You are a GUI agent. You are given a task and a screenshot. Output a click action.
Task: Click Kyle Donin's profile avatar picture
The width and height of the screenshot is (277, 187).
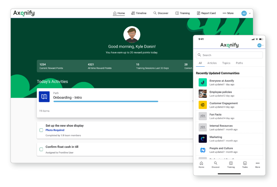coord(132,35)
